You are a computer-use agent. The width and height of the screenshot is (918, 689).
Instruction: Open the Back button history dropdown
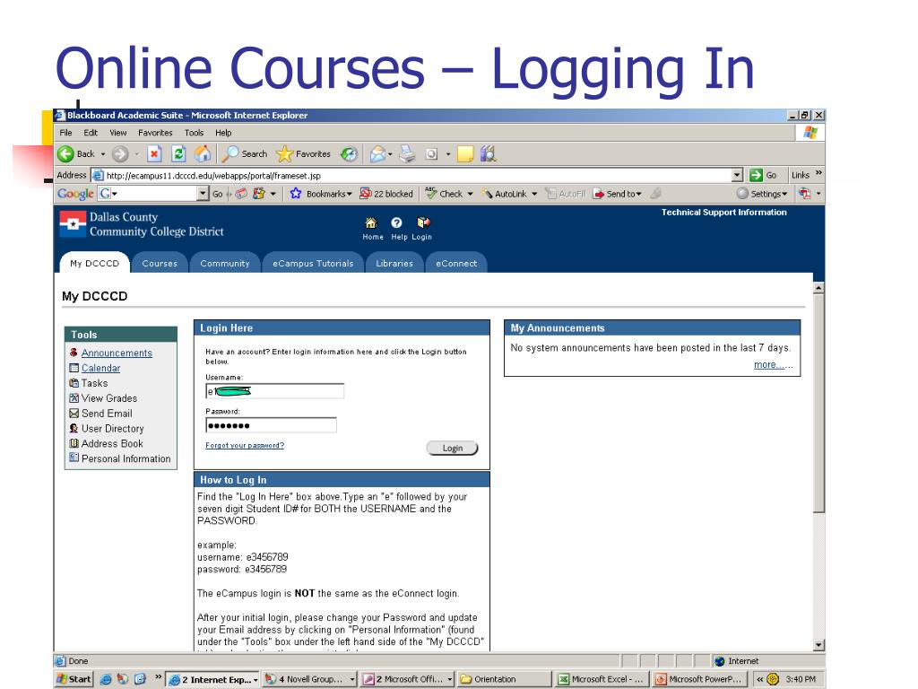(103, 154)
